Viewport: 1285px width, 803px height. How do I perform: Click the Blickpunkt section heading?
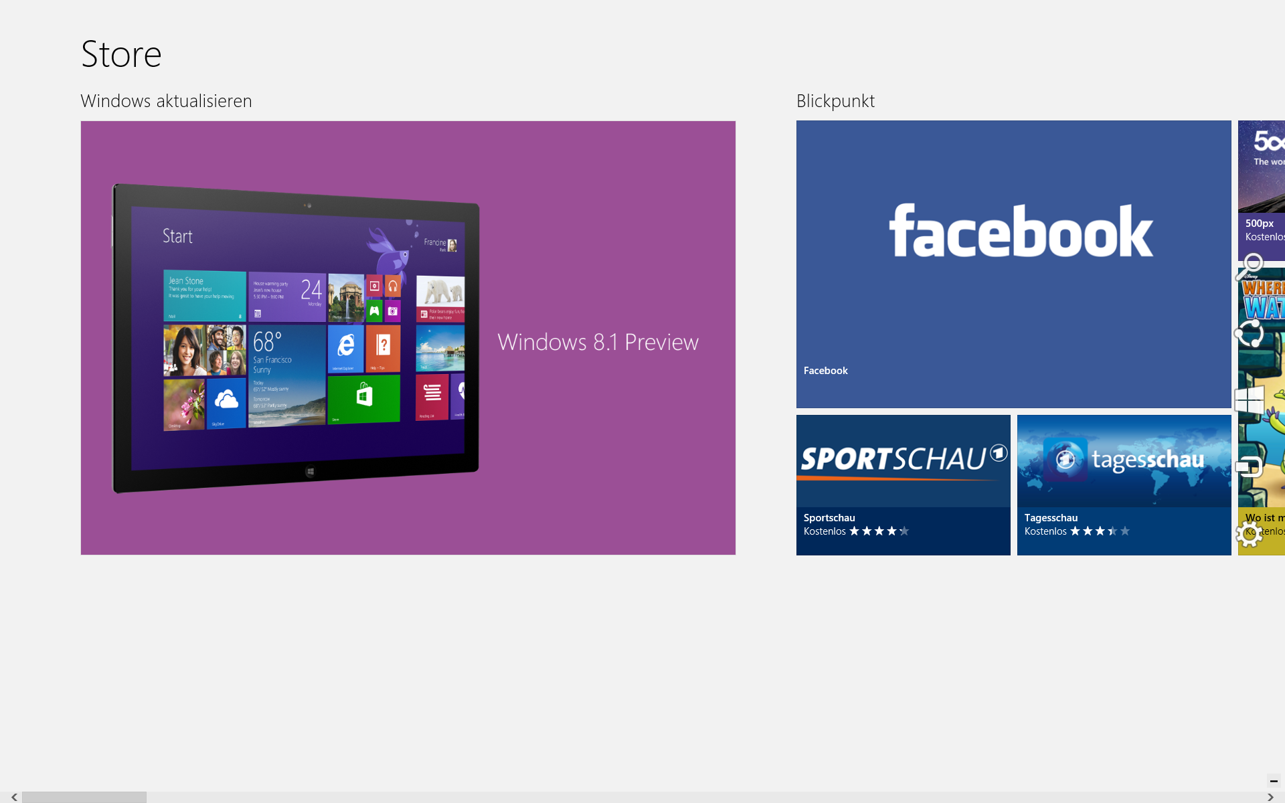click(x=835, y=101)
